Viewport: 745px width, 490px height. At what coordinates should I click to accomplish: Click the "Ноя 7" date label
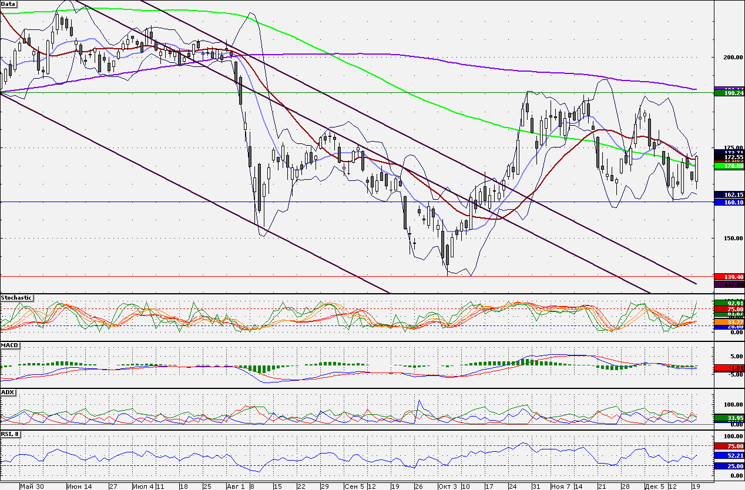tap(560, 486)
